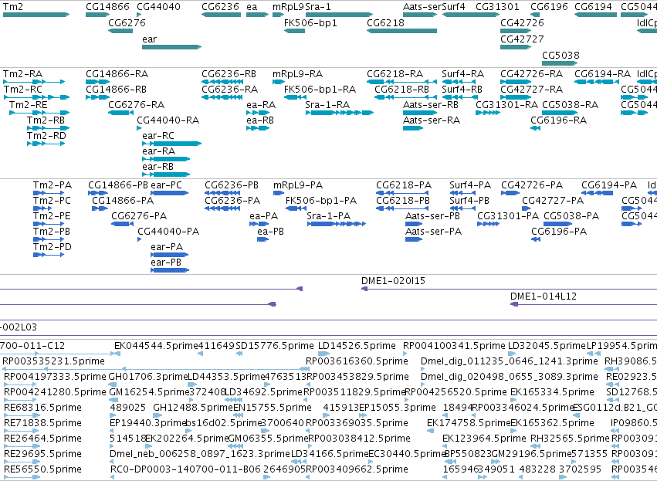Select the LD14526.5prime EST label

[357, 346]
